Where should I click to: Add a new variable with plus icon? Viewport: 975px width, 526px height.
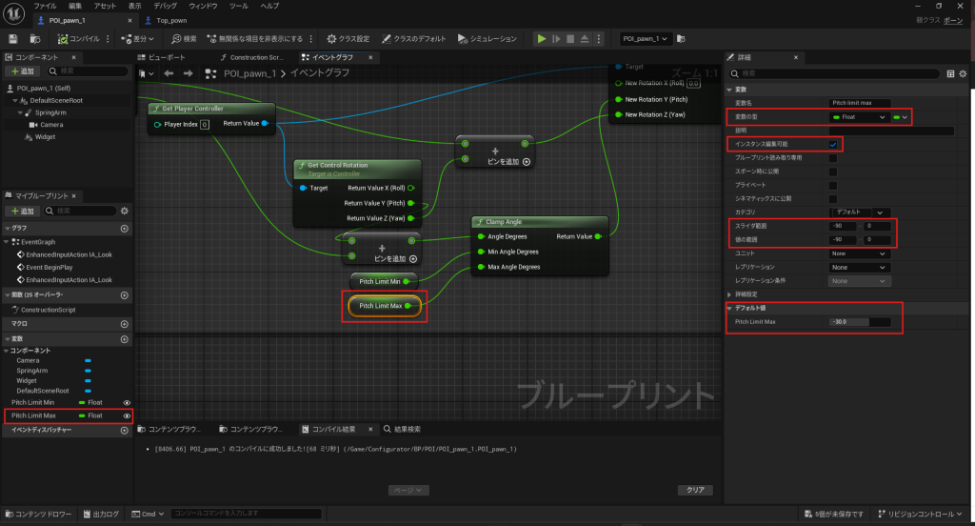click(124, 339)
